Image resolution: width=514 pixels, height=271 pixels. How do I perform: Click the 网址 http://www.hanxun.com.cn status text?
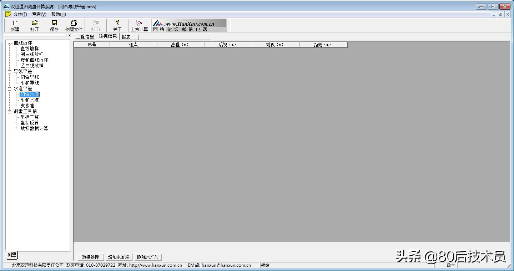click(150, 265)
